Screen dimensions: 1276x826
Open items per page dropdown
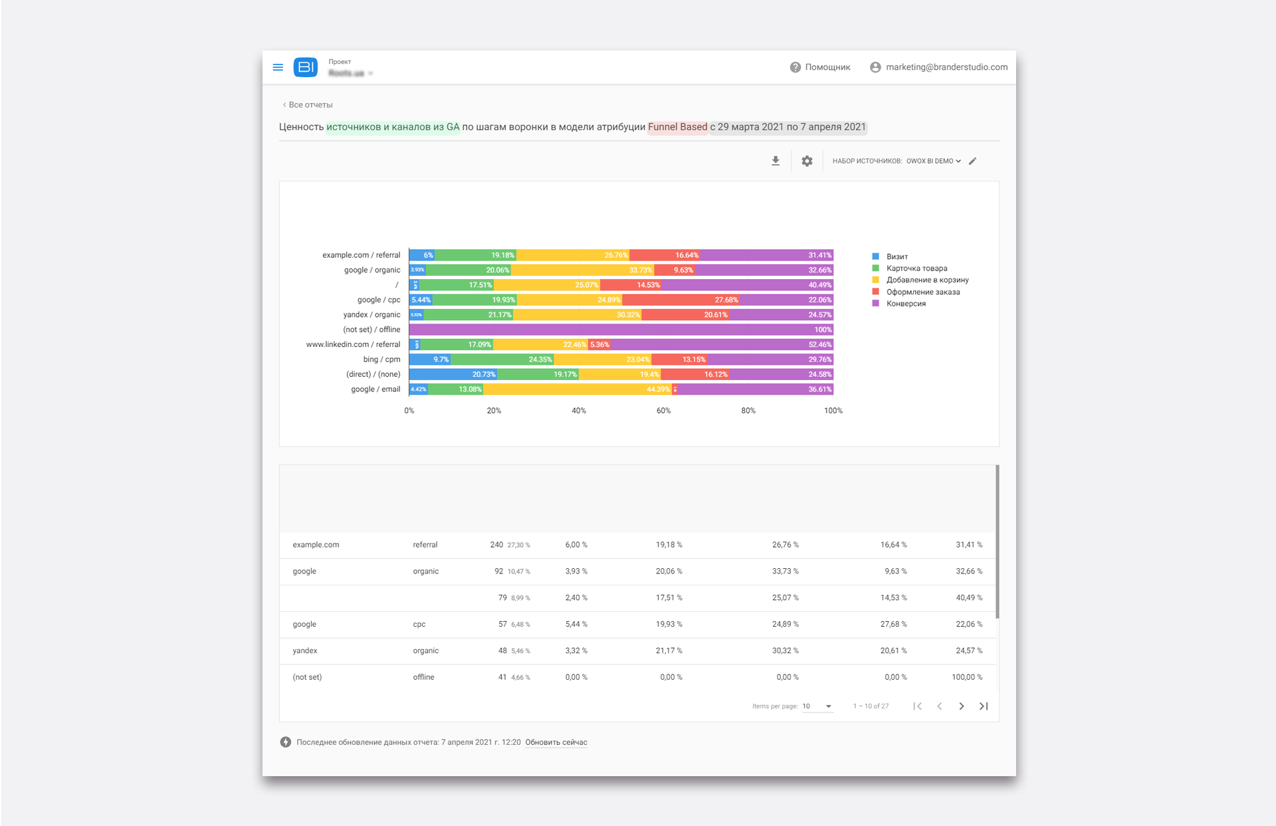click(817, 706)
